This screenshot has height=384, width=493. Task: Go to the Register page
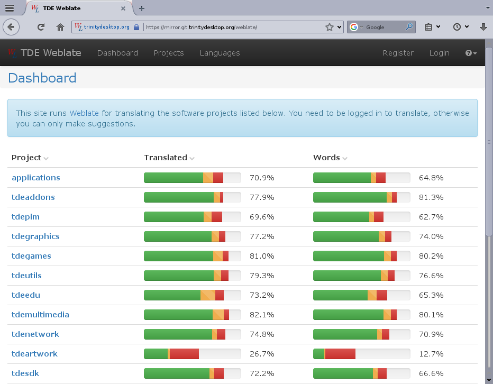tap(398, 53)
